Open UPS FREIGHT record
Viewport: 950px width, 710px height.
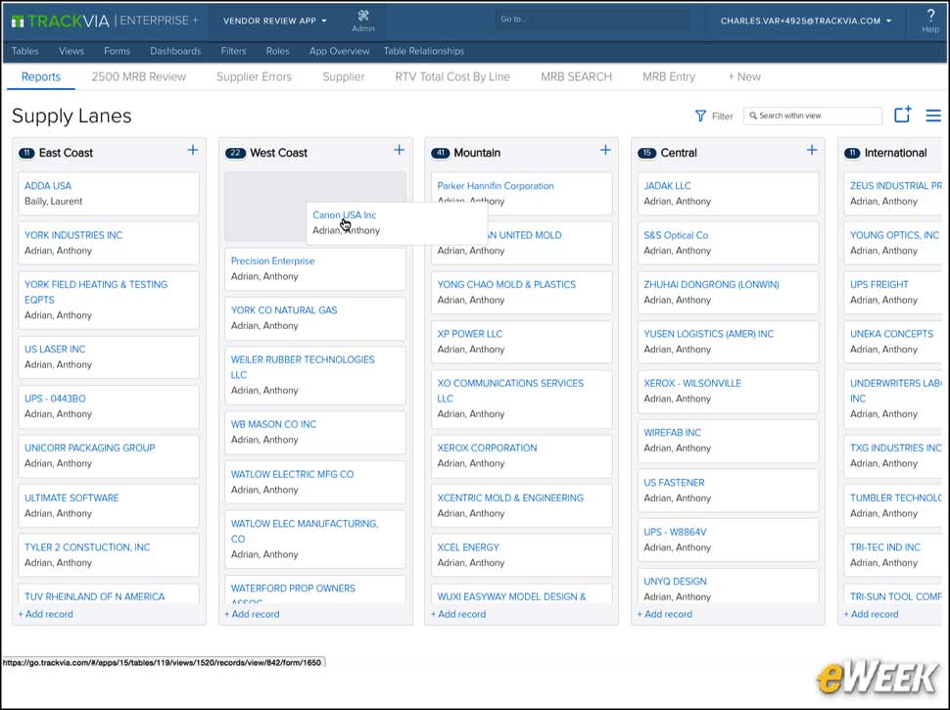879,284
